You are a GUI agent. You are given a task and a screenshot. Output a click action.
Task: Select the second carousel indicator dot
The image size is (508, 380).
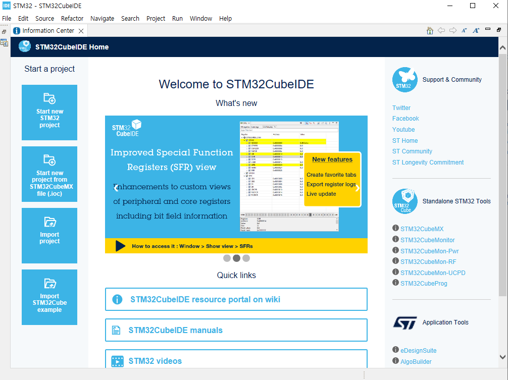pyautogui.click(x=236, y=258)
